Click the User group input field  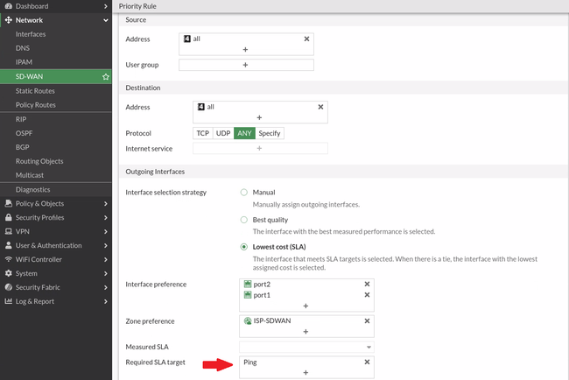click(246, 65)
